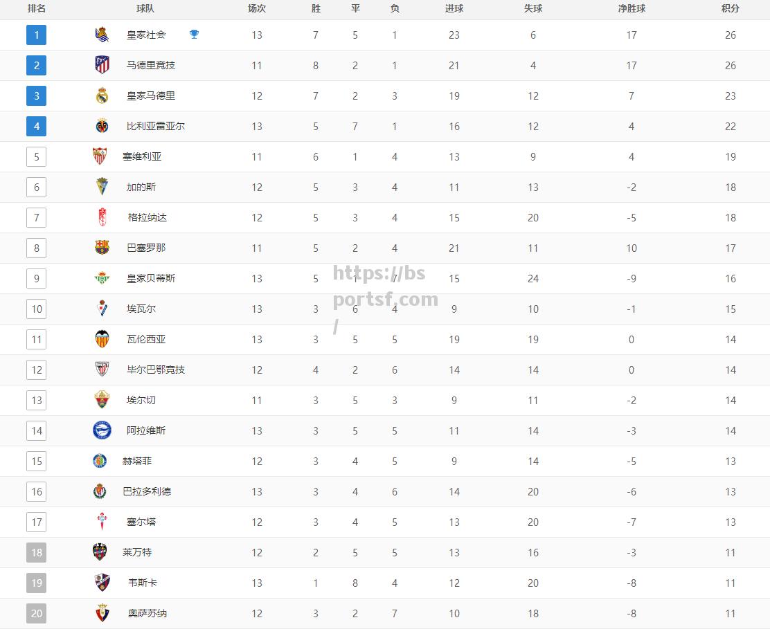Click the blue rank 1 badge
The width and height of the screenshot is (770, 629).
click(x=36, y=35)
